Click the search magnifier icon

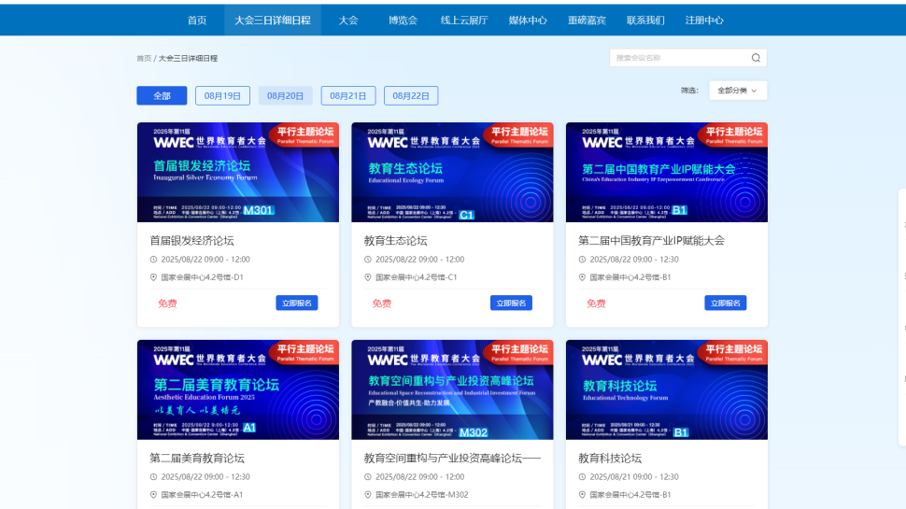click(x=756, y=58)
